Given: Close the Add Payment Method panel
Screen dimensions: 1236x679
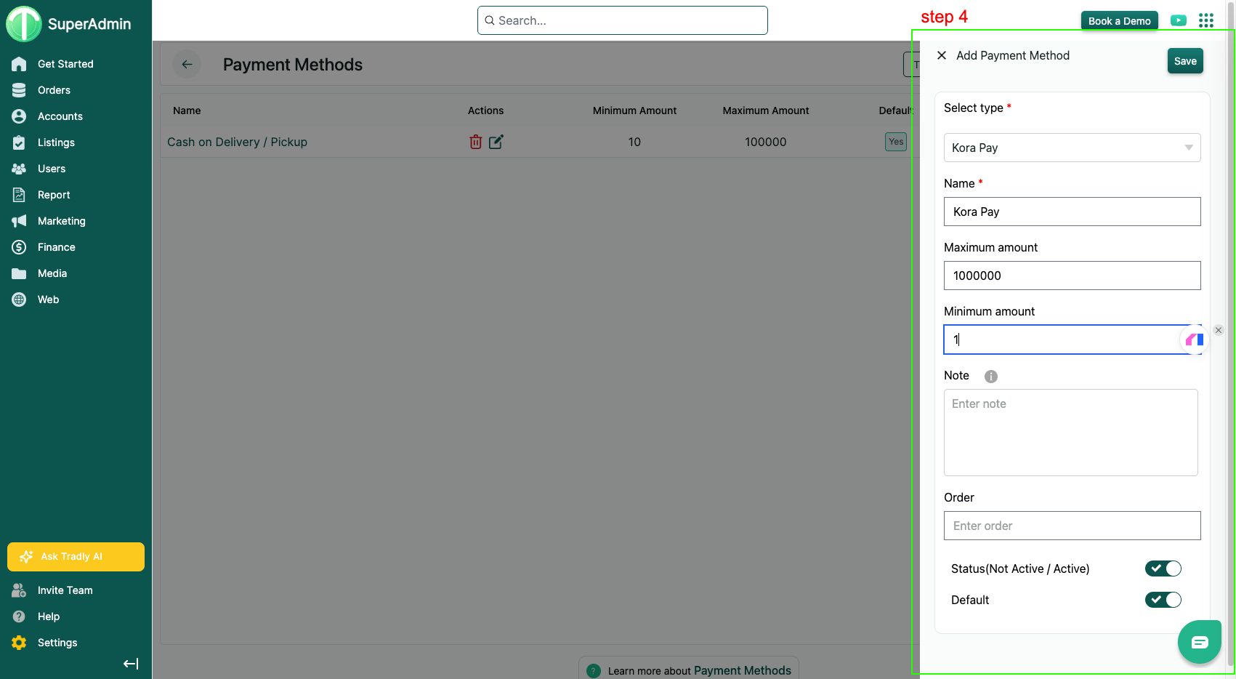Looking at the screenshot, I should tap(942, 55).
